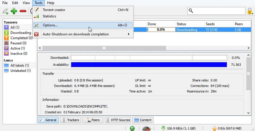Sort by the Peers column header
Viewport: 255px width, 131px height.
[x=242, y=24]
